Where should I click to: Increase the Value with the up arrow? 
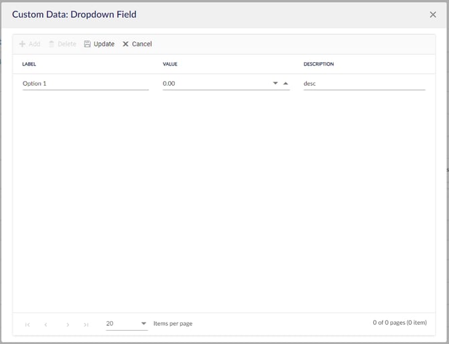[285, 84]
